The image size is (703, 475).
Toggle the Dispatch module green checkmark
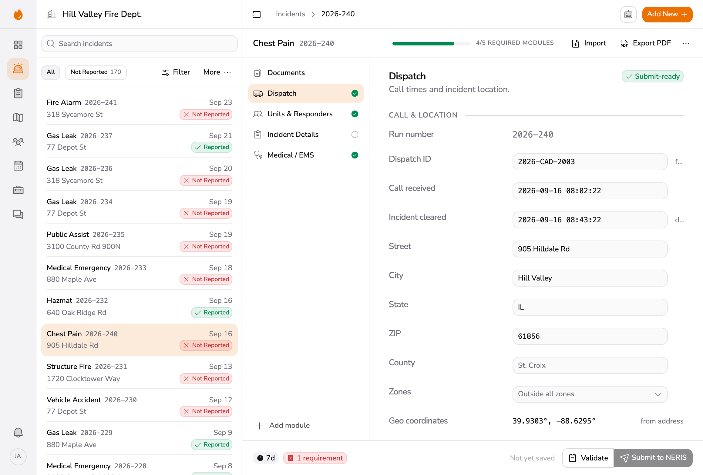click(355, 93)
